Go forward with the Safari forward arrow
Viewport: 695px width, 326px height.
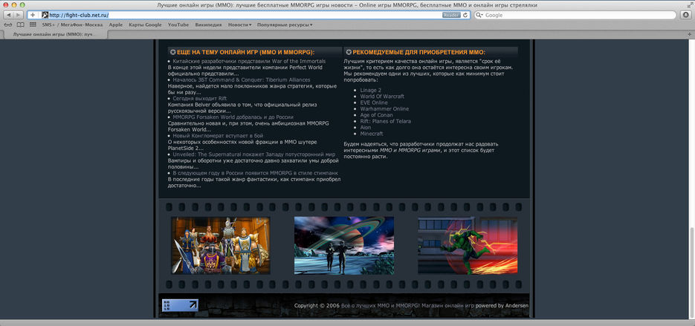19,15
